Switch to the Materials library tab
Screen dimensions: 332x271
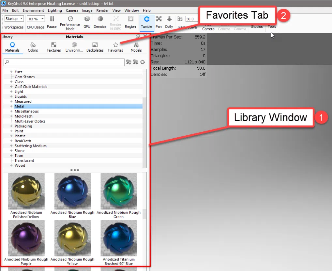tap(12, 47)
